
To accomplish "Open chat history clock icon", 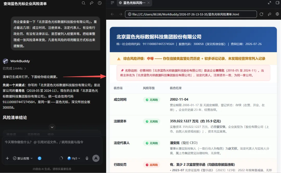I will point(100,3).
